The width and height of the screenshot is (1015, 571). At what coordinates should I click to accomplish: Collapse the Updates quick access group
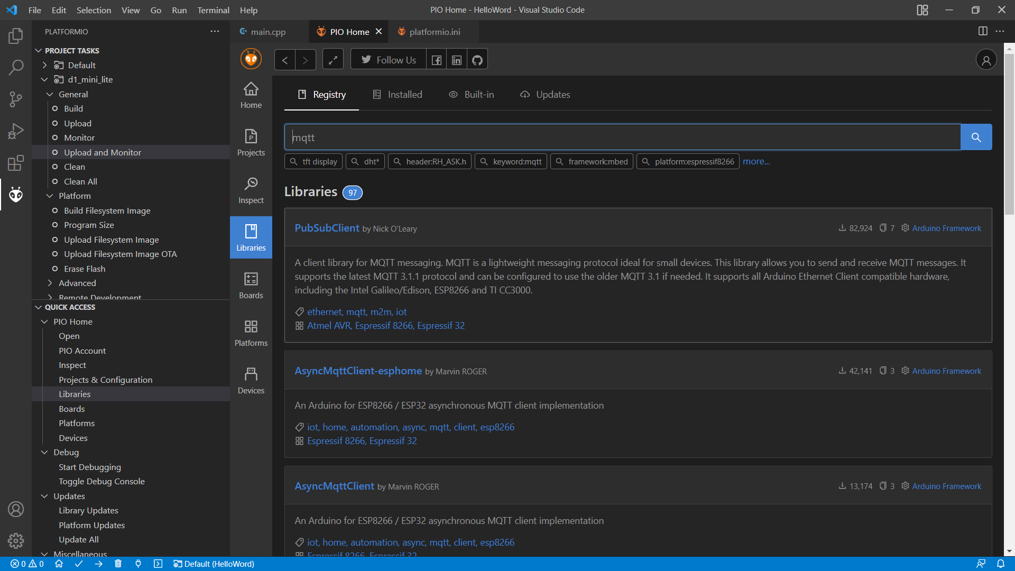[x=45, y=496]
